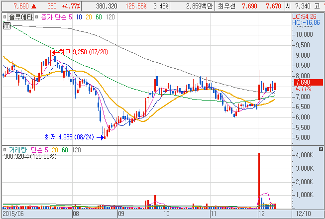Select the gray 120-day price average label
The image size is (325, 219).
click(x=110, y=17)
